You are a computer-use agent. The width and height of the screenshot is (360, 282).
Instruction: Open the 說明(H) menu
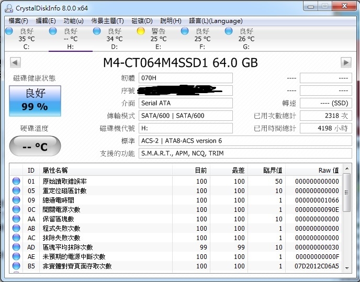(x=171, y=21)
